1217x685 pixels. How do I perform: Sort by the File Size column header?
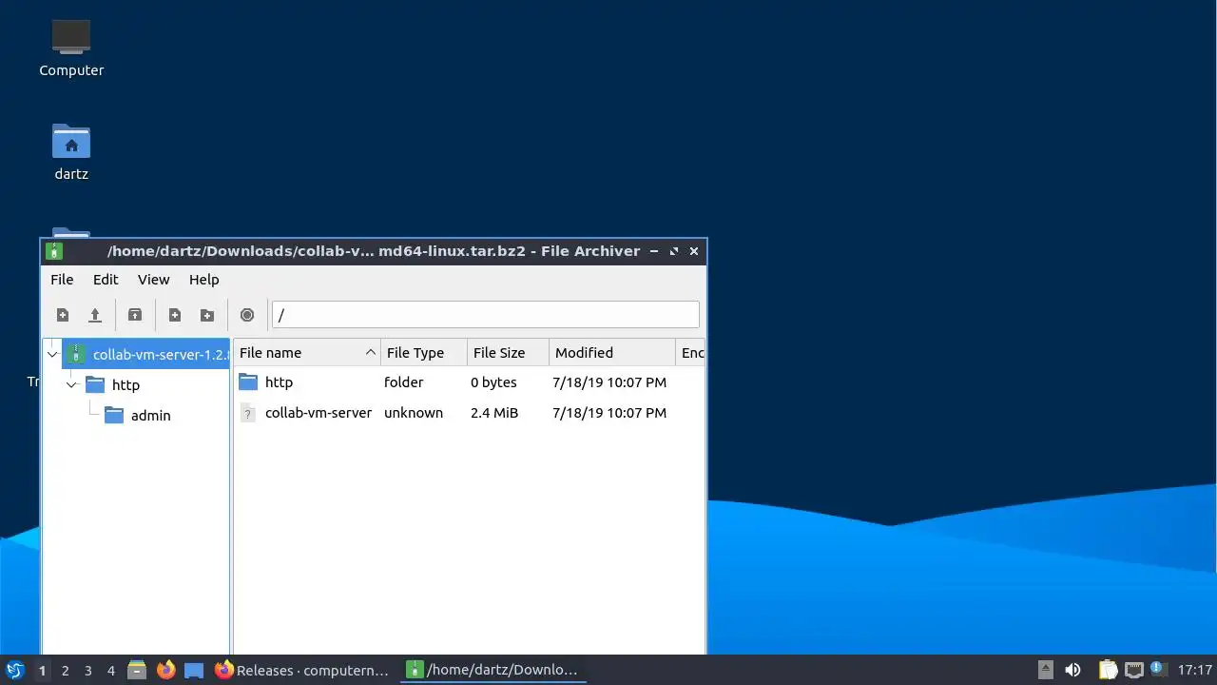pyautogui.click(x=508, y=352)
